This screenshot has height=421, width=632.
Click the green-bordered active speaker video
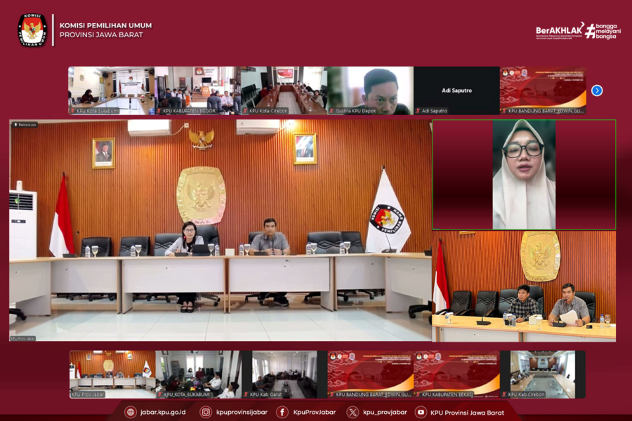pyautogui.click(x=524, y=174)
